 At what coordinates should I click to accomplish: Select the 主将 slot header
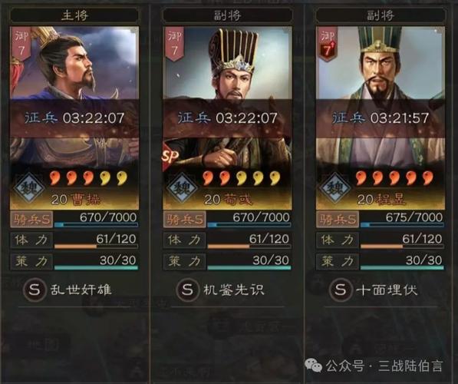tap(74, 15)
